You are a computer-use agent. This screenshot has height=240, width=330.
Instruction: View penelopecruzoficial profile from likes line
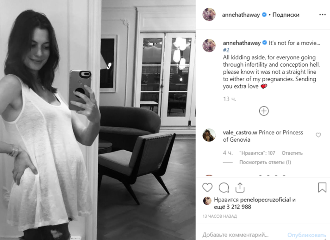[x=265, y=200]
